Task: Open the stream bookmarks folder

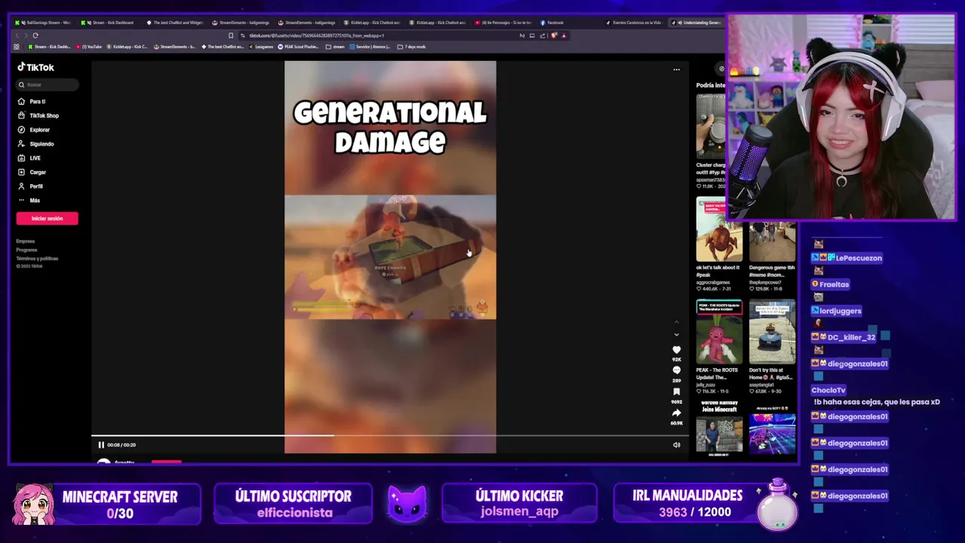Action: (x=335, y=47)
